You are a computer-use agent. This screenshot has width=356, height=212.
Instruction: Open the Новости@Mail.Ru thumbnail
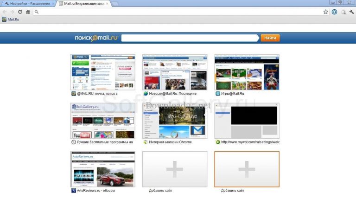point(175,72)
